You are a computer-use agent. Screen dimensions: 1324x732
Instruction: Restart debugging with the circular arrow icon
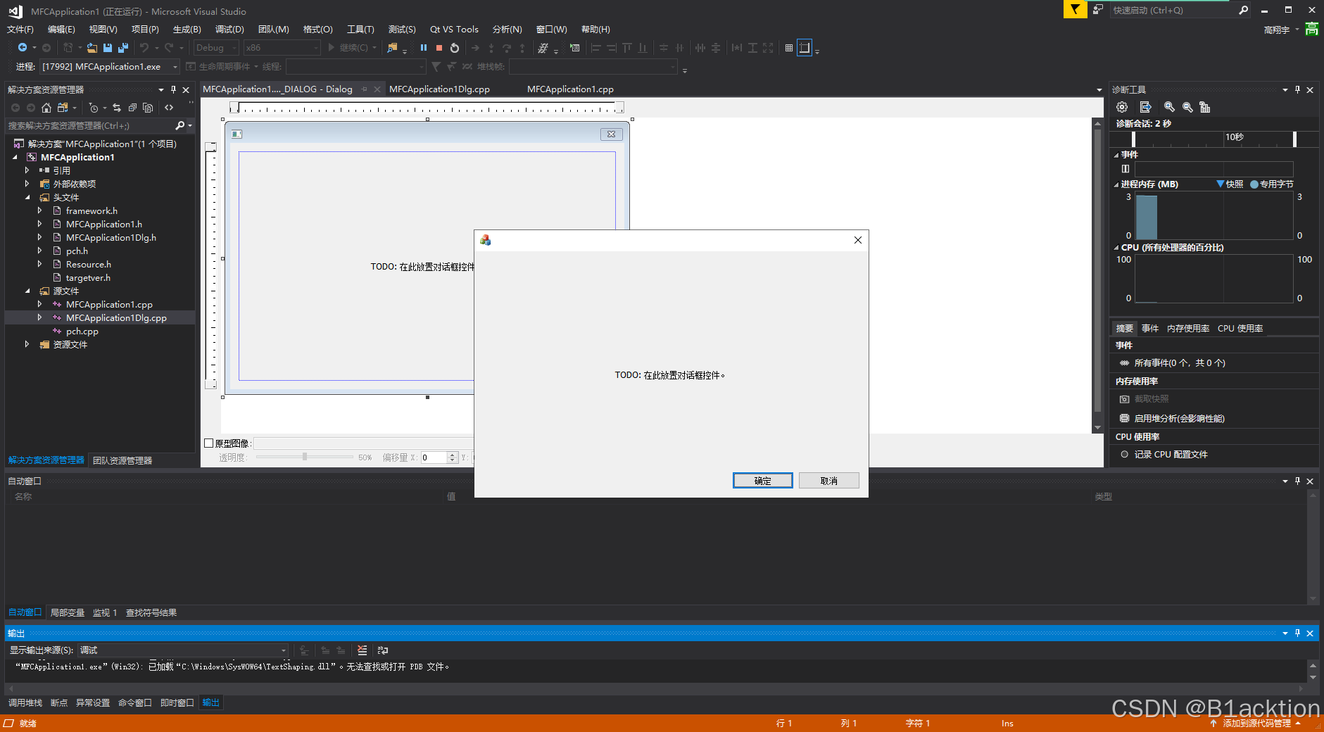[x=455, y=48]
